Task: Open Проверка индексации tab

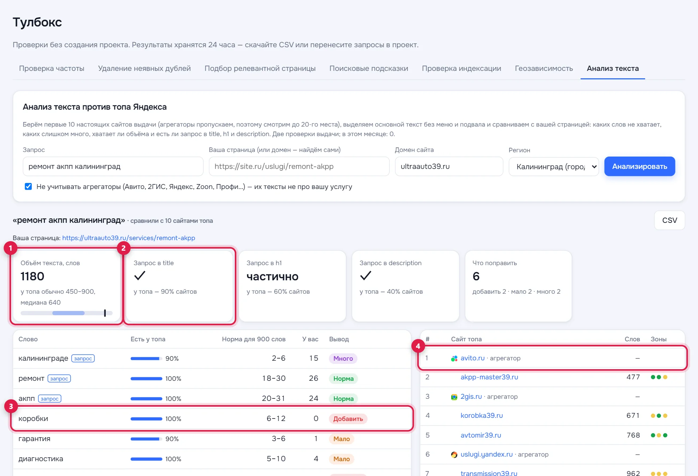Action: [461, 68]
